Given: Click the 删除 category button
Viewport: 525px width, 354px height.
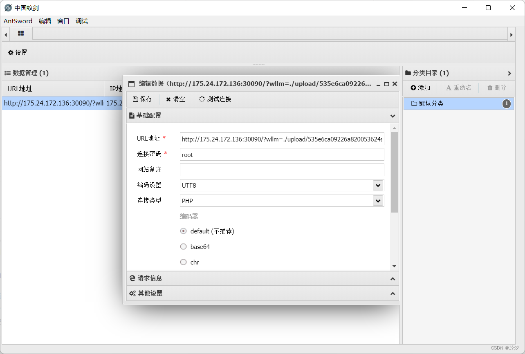Looking at the screenshot, I should click(x=497, y=88).
